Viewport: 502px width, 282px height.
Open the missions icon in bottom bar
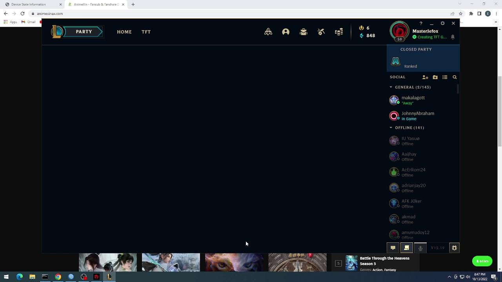coord(407,248)
